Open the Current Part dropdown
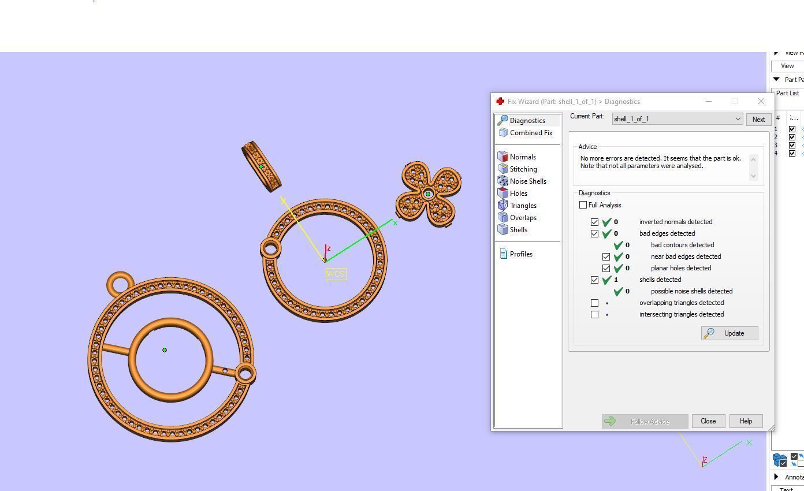This screenshot has width=804, height=491. tap(678, 119)
